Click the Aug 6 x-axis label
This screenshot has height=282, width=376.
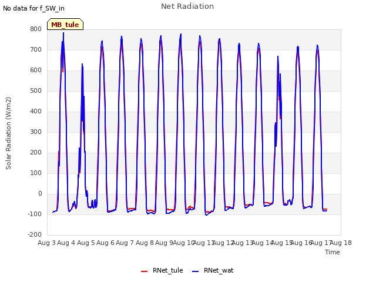pos(105,243)
